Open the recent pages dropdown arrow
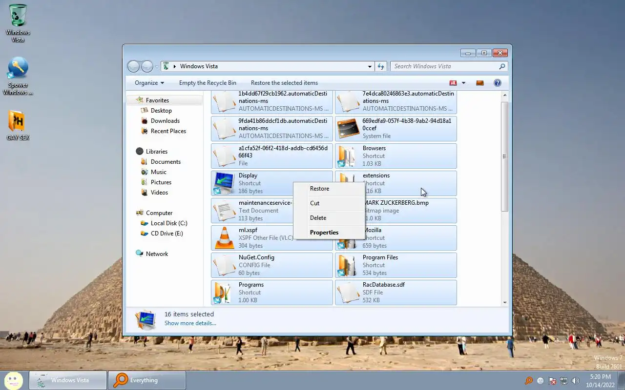This screenshot has width=625, height=390. pos(157,66)
